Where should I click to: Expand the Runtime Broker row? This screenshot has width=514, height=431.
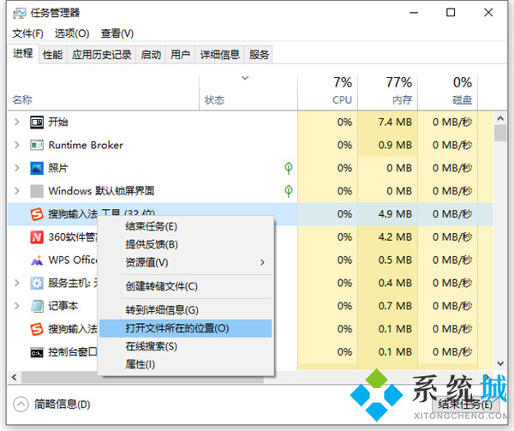click(x=17, y=145)
